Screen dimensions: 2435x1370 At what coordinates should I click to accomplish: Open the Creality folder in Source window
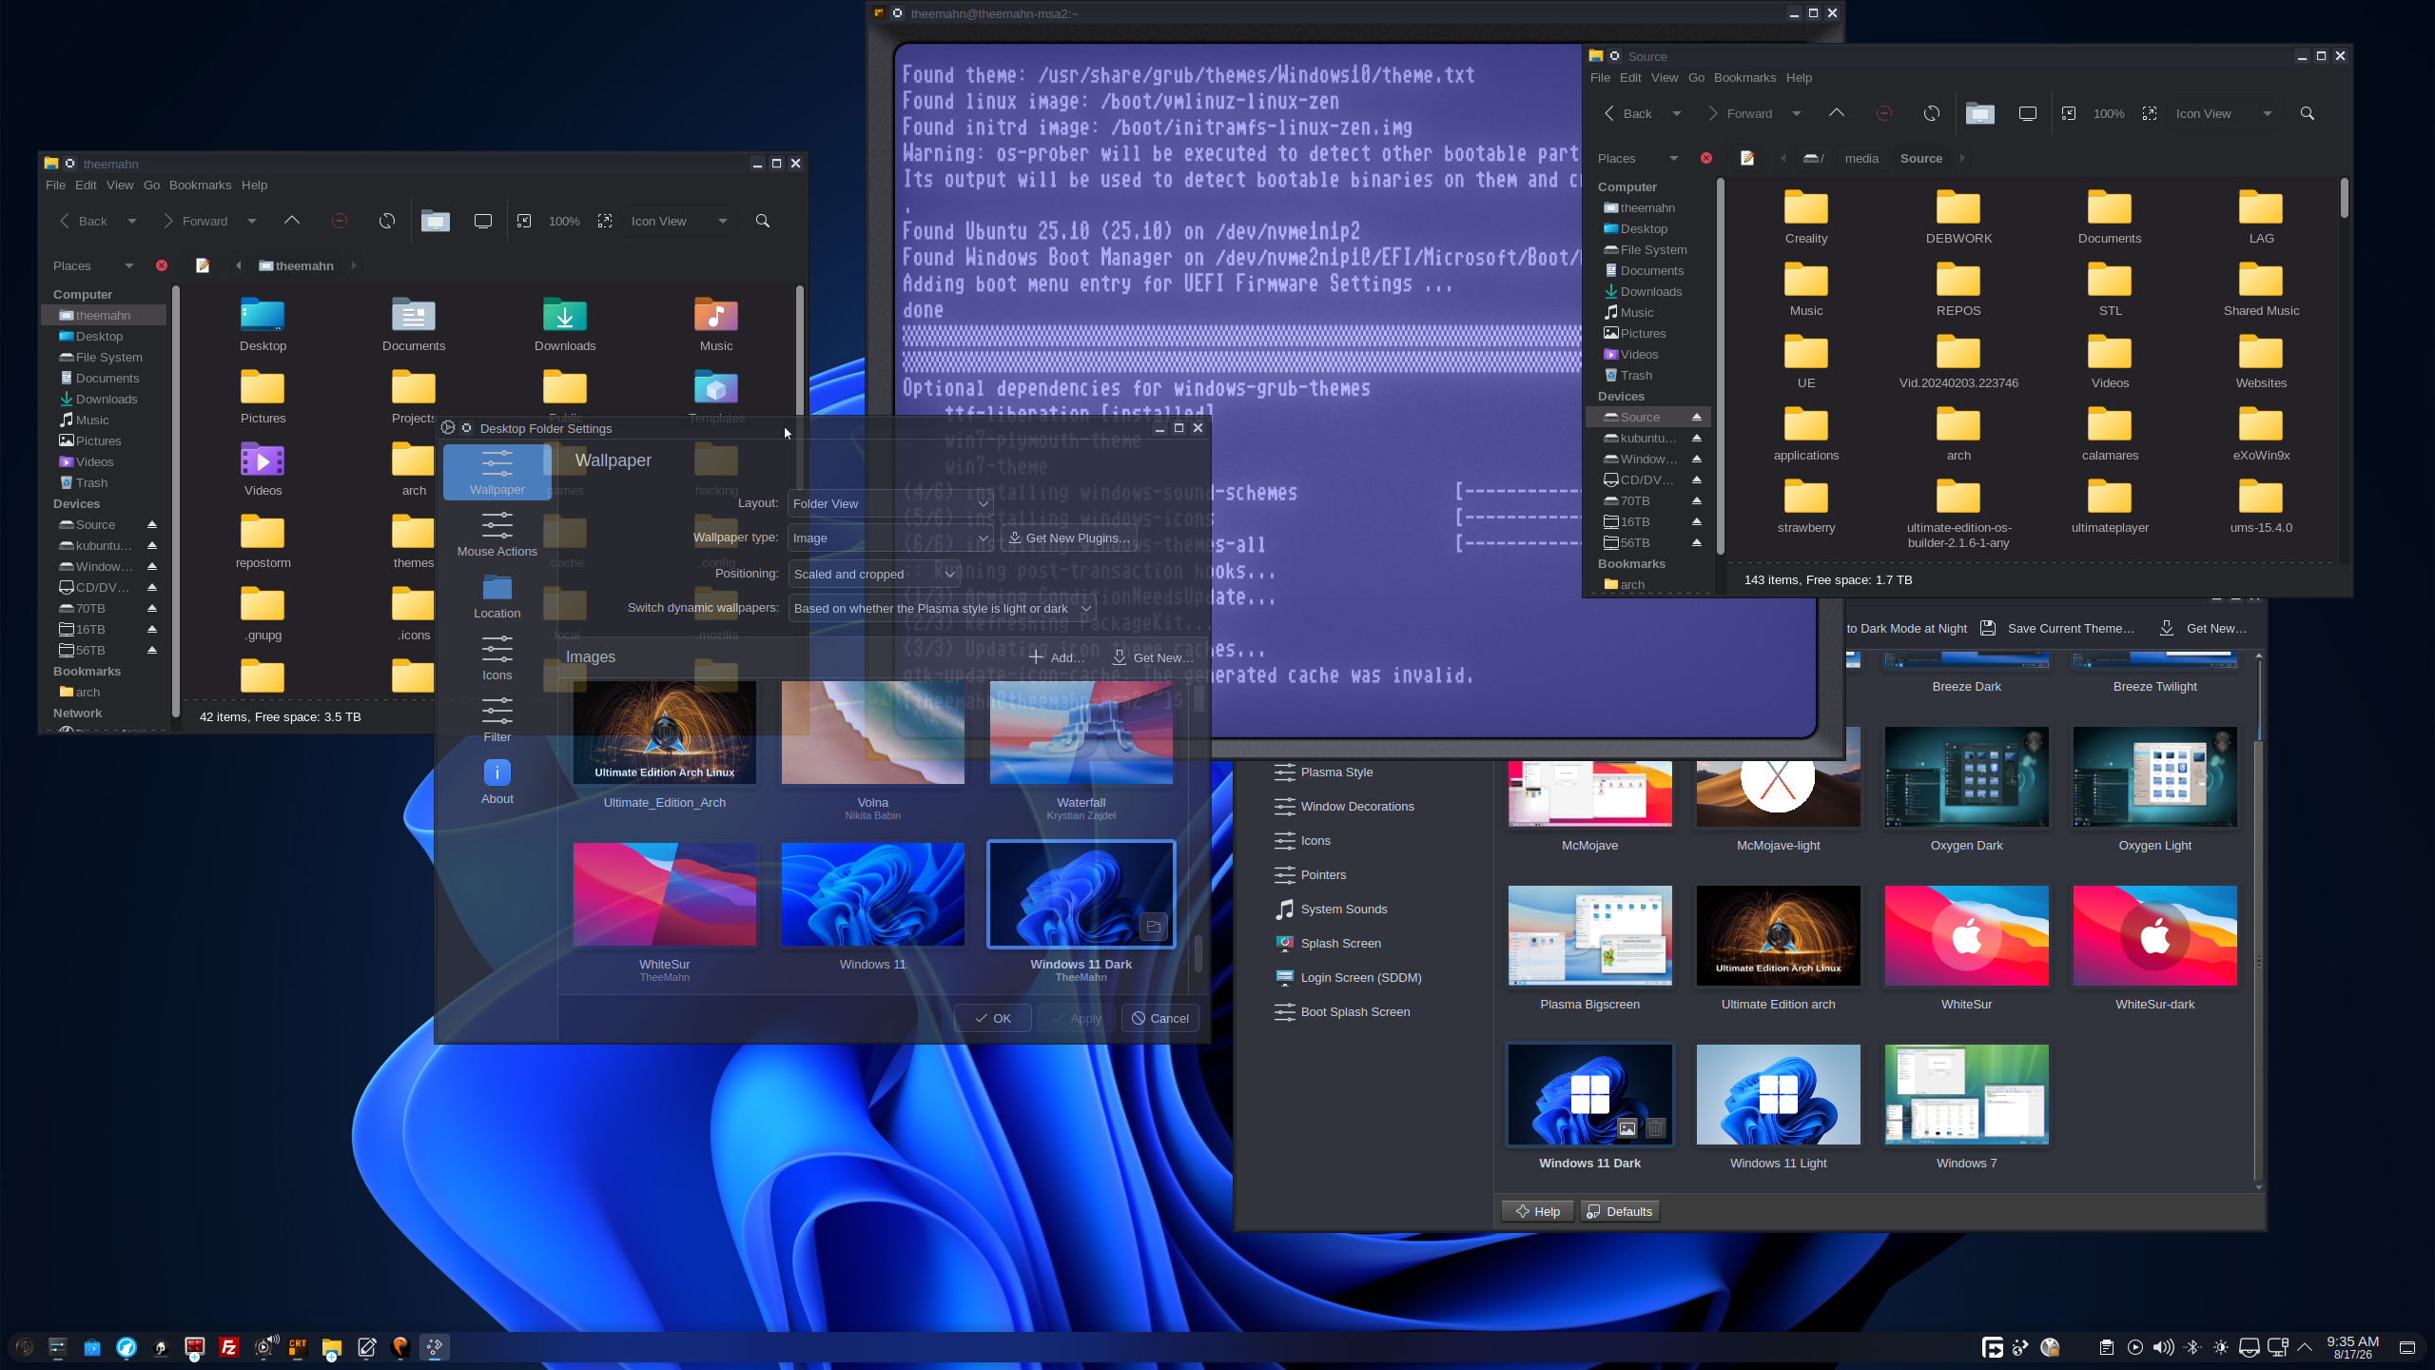[1806, 217]
